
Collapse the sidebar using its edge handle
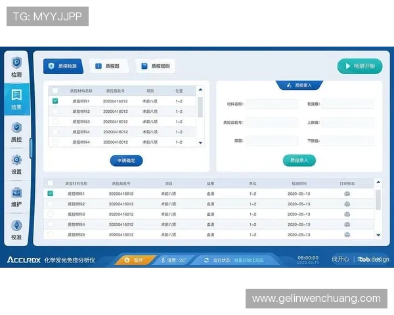coord(31,148)
